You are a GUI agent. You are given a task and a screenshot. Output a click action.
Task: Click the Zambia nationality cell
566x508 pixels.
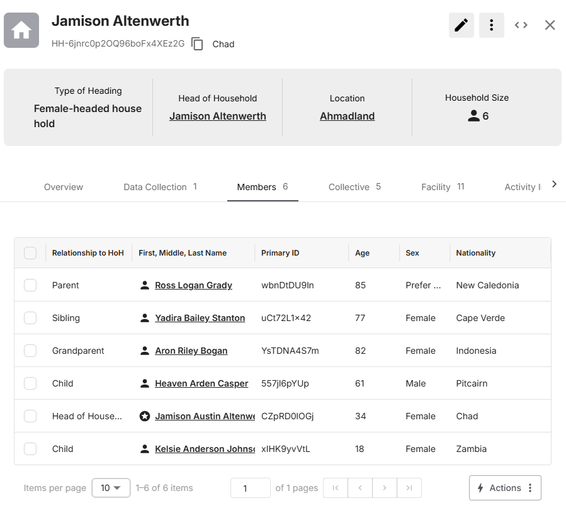[471, 449]
